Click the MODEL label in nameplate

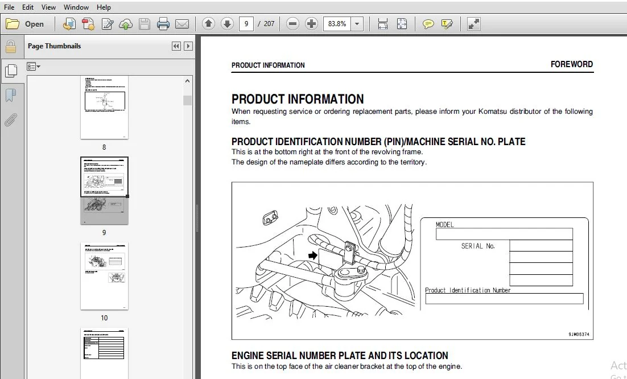[445, 225]
